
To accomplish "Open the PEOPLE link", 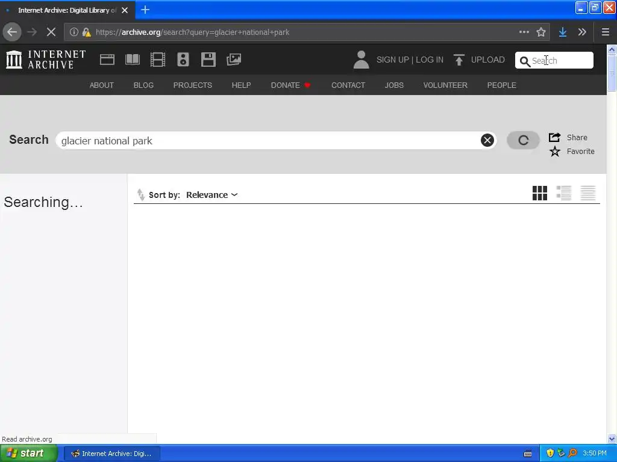I will [502, 85].
